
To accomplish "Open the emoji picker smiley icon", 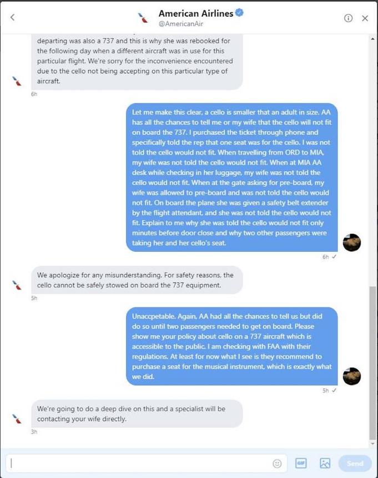I will pyautogui.click(x=277, y=464).
